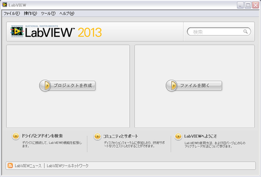This screenshot has height=177, width=261.
Task: Click the arrow icon beside ドライバとアドオンを検索
Action: click(16, 136)
